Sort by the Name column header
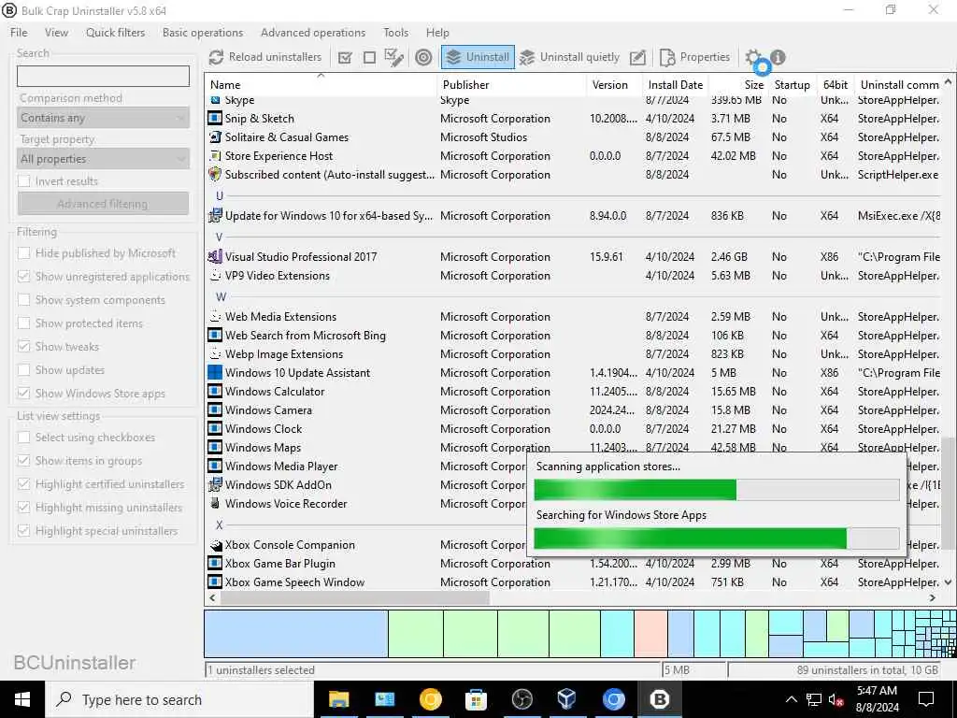 (x=321, y=85)
